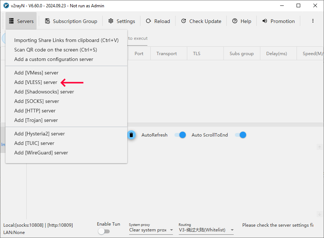
Task: Choose Add [Hysteria2] server
Action: coord(66,134)
